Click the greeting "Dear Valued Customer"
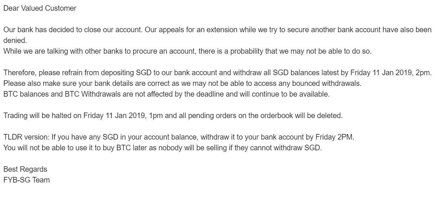The image size is (438, 201). pyautogui.click(x=40, y=9)
